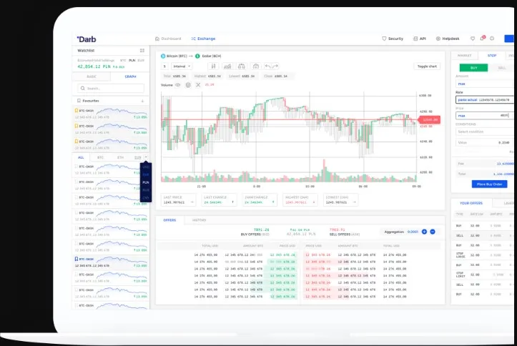The height and width of the screenshot is (346, 517).
Task: Click the watchlist Search field
Action: tap(111, 89)
